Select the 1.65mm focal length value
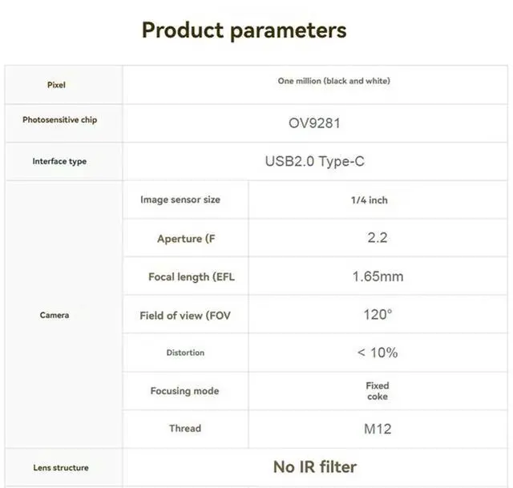The image size is (513, 488). 378,276
